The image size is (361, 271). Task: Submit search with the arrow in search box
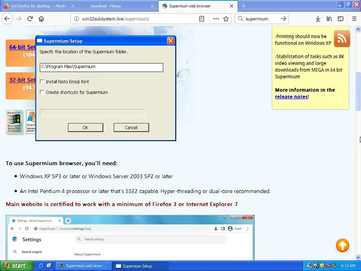pyautogui.click(x=283, y=19)
